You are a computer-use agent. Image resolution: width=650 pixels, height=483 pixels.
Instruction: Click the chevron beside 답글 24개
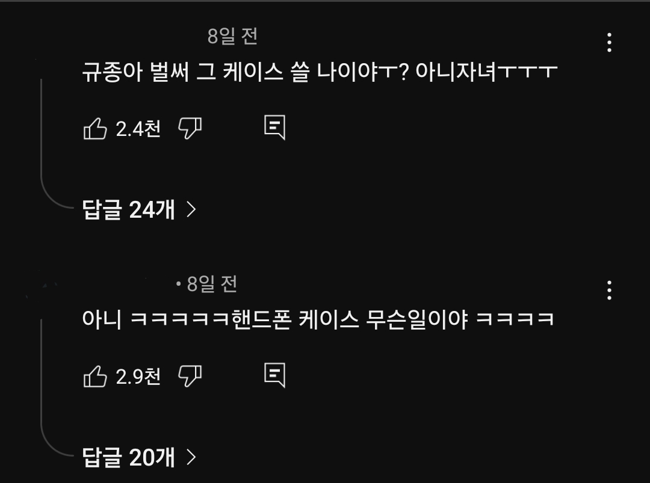pyautogui.click(x=191, y=209)
